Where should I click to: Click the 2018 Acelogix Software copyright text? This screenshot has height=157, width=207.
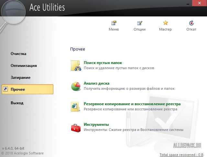pyautogui.click(x=22, y=153)
